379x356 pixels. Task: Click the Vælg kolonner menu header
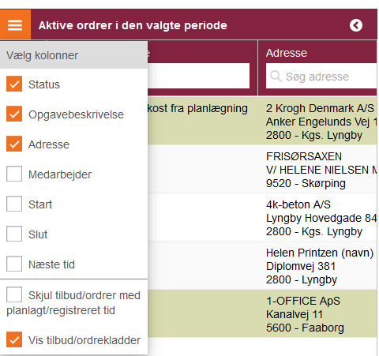coord(73,55)
